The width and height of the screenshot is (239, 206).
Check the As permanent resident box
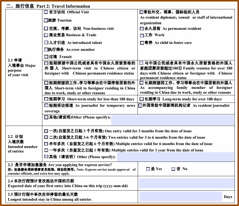tap(142, 29)
